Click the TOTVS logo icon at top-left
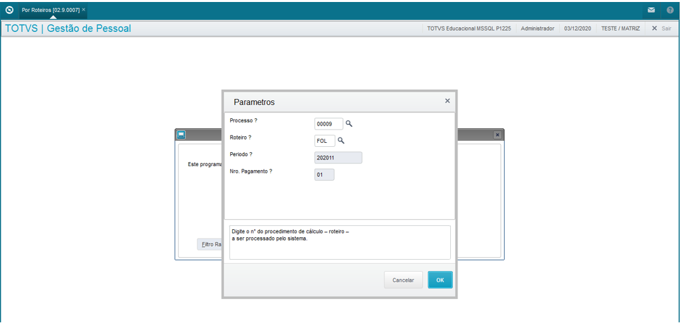 coord(9,9)
